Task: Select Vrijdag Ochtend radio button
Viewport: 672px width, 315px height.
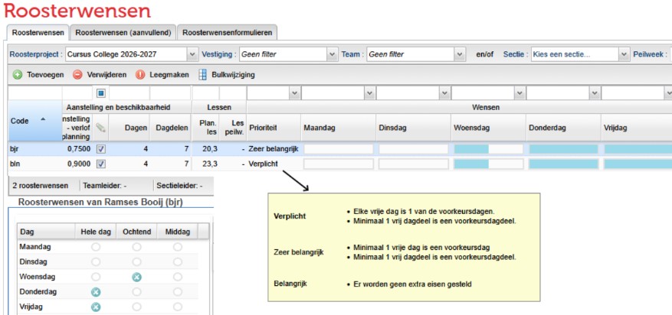Action: (136, 307)
